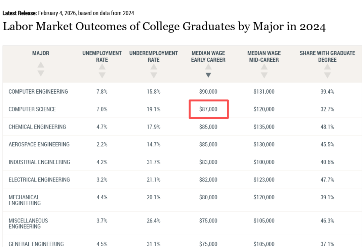Click up arrow under Median Wage Early Career
This screenshot has height=247, width=363.
[208, 67]
